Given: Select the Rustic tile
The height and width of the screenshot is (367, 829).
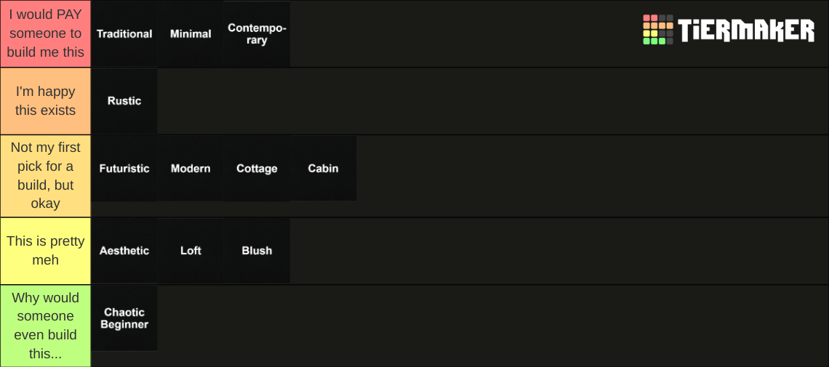Looking at the screenshot, I should 124,101.
